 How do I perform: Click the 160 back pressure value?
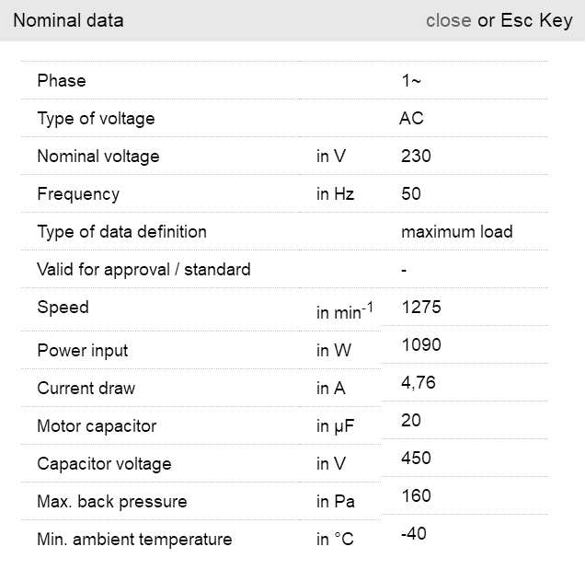click(x=416, y=496)
